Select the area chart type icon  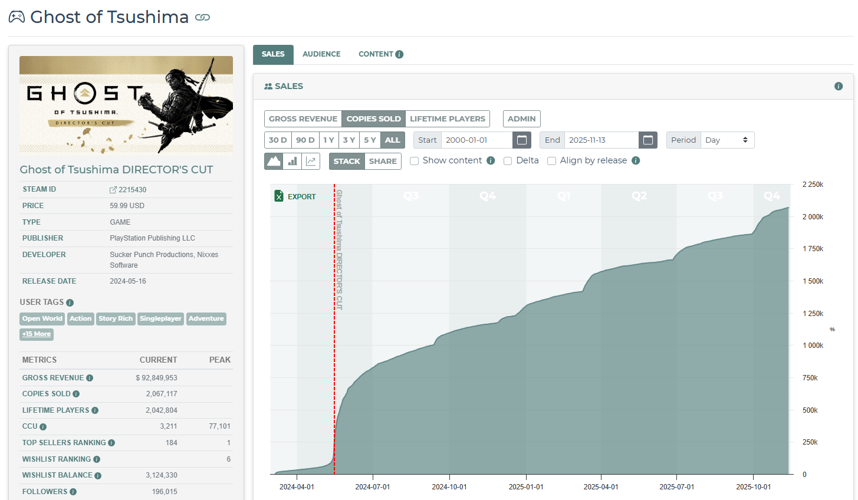pyautogui.click(x=274, y=161)
